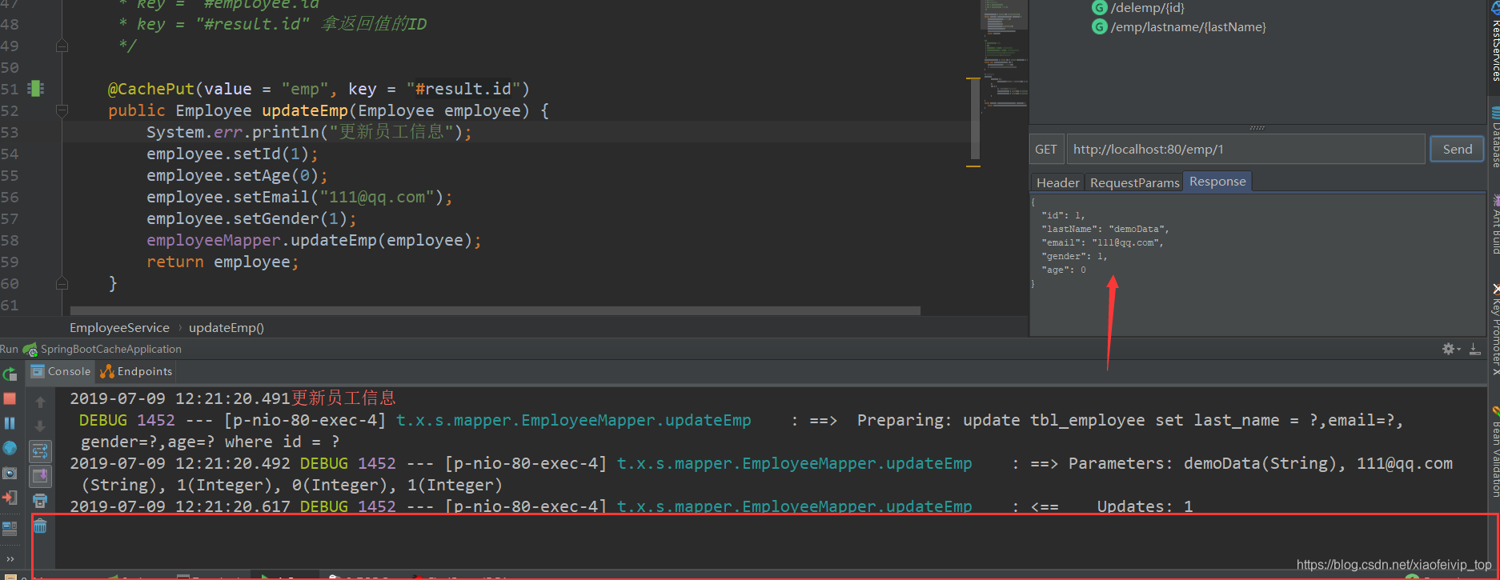Click the SpringBootCacheApplication run tab
Screen dimensions: 1500x580
click(103, 349)
